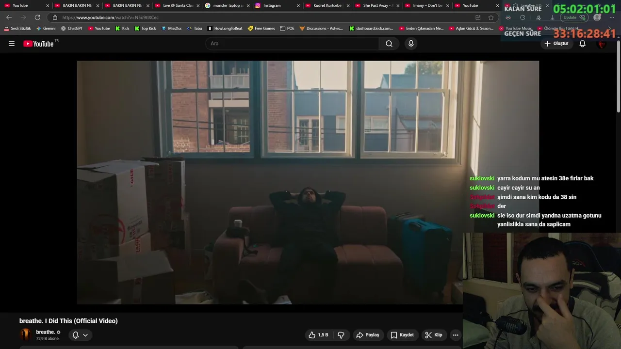Open dashboard.kick.com bookmark
Viewport: 621px width, 349px height.
(x=371, y=29)
